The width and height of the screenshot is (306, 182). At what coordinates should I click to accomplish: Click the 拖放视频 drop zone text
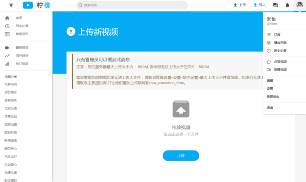click(181, 127)
